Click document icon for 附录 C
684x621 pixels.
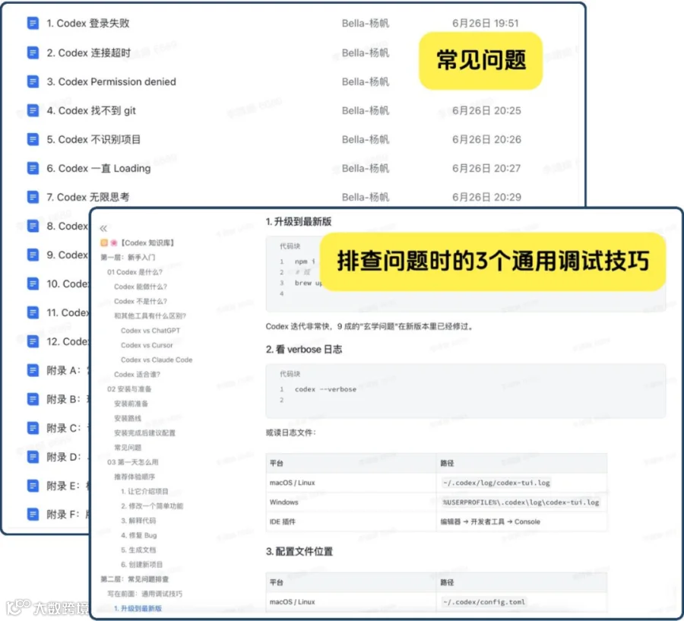pyautogui.click(x=33, y=428)
